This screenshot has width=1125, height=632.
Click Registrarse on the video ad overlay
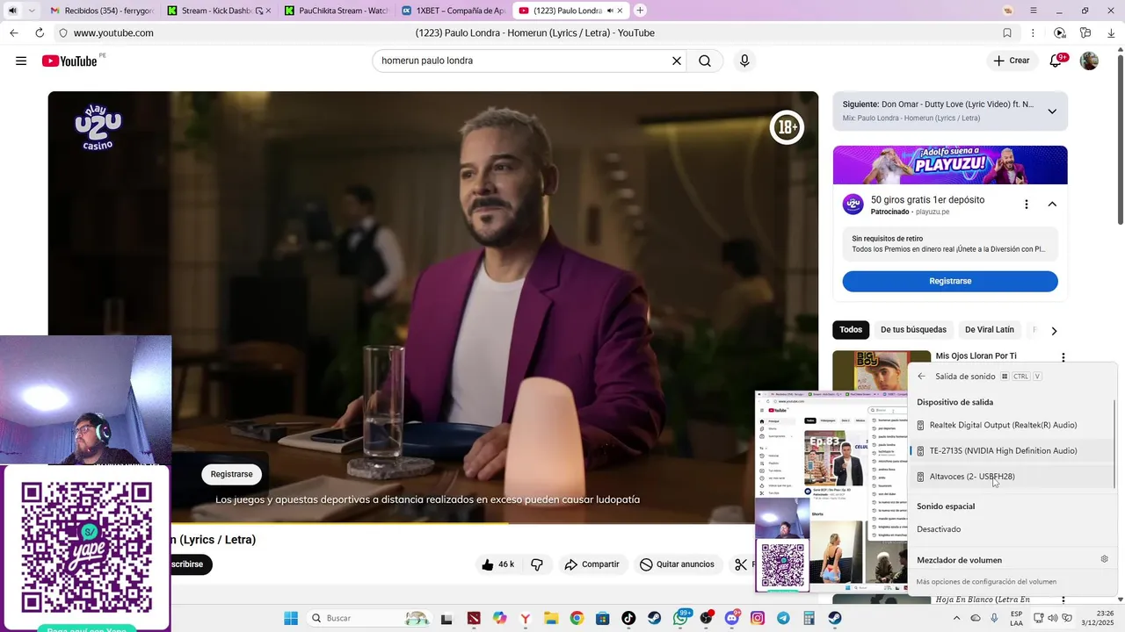pos(231,474)
